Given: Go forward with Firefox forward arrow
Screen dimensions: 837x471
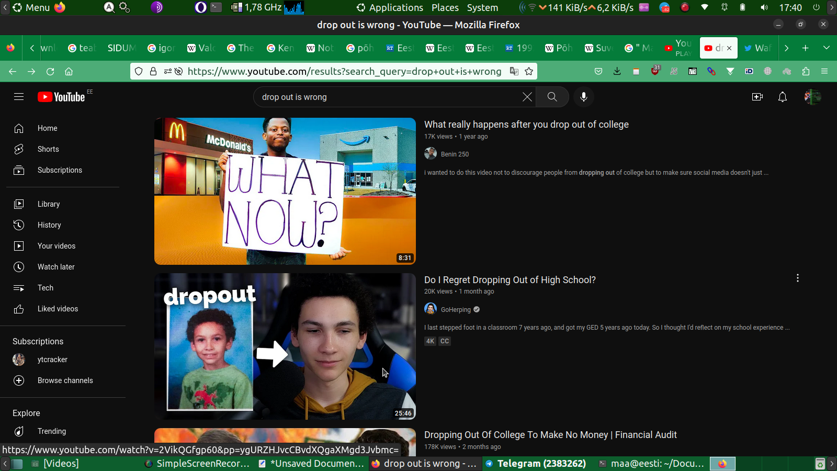Looking at the screenshot, I should click(x=31, y=71).
